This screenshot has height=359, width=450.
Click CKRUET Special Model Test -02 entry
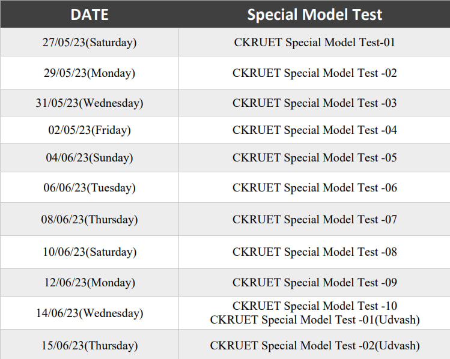pyautogui.click(x=314, y=73)
